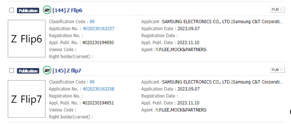Screen dimensions: 291x124
Task: Click the green round icon beside [145] Z flip7
Action: click(x=47, y=70)
